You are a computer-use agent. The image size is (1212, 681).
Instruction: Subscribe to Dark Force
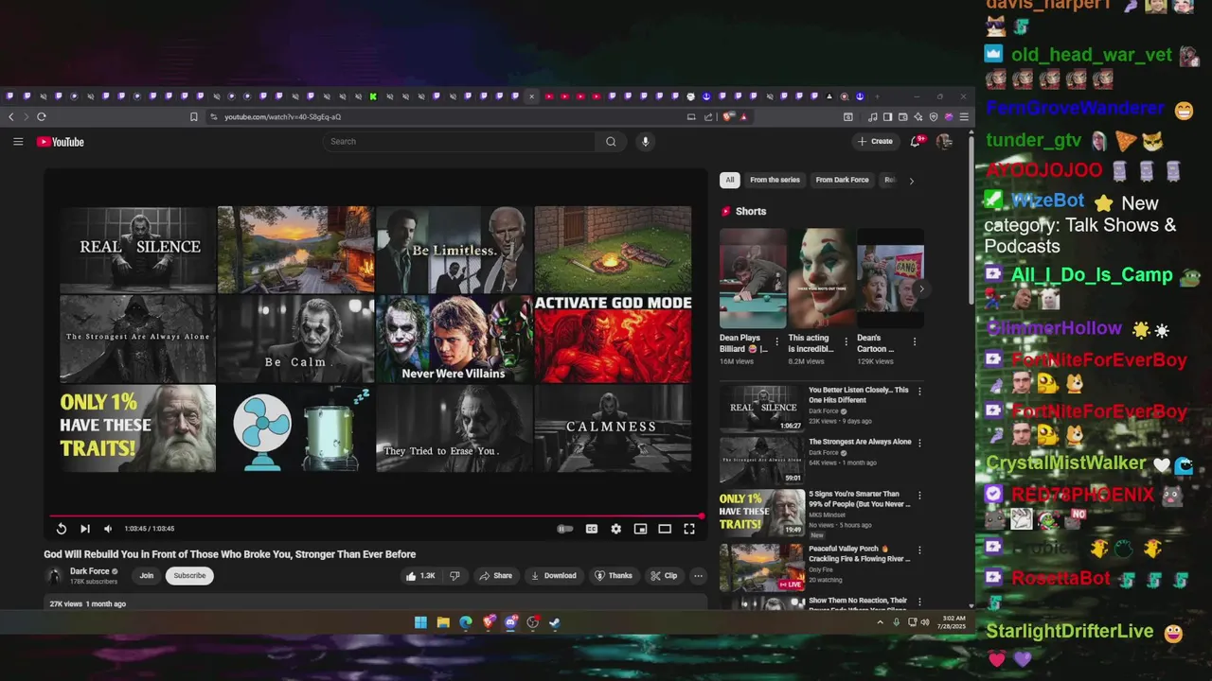coord(189,575)
